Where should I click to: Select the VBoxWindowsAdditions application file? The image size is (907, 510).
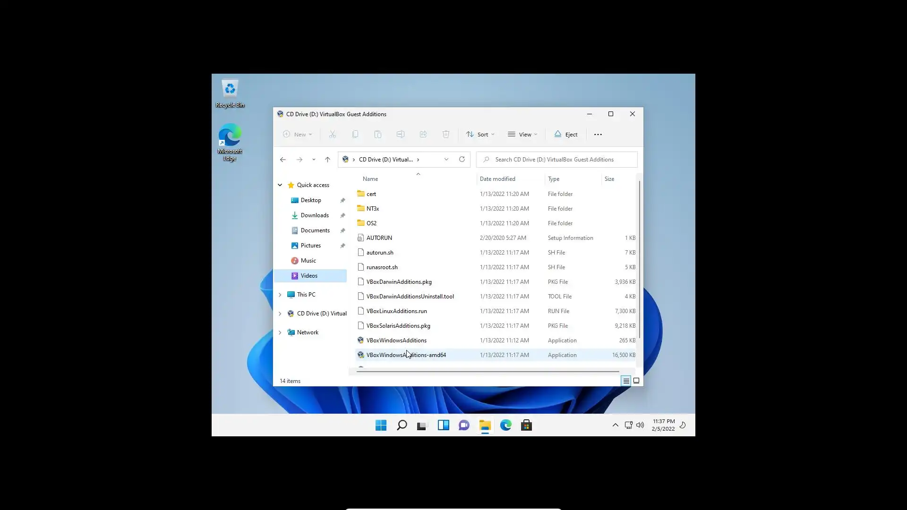(x=396, y=340)
